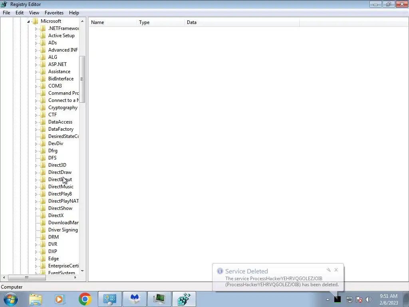Open Google Chrome from taskbar
Viewport: 409px width, 307px height.
coord(85,299)
